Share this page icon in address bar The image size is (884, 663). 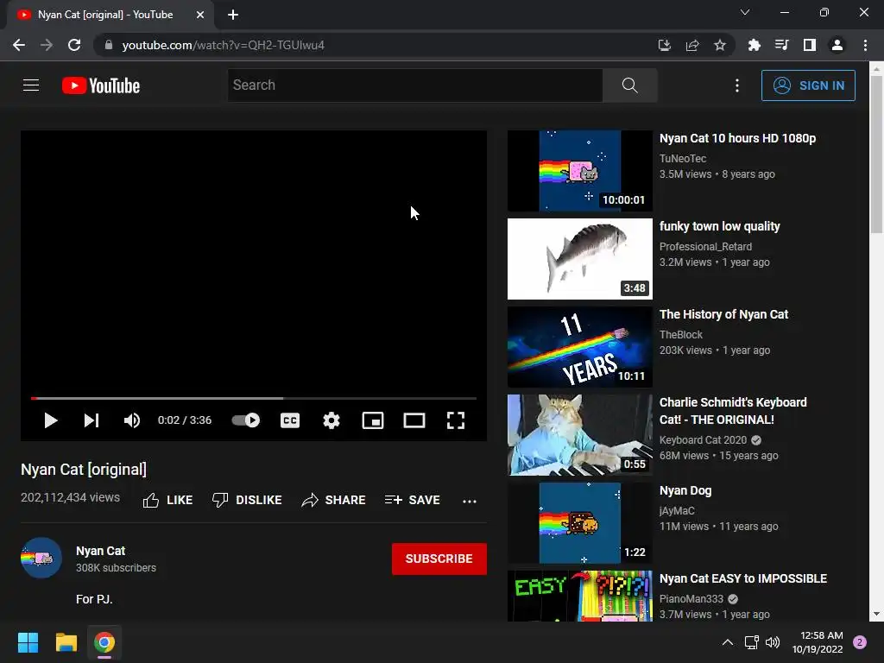click(692, 45)
